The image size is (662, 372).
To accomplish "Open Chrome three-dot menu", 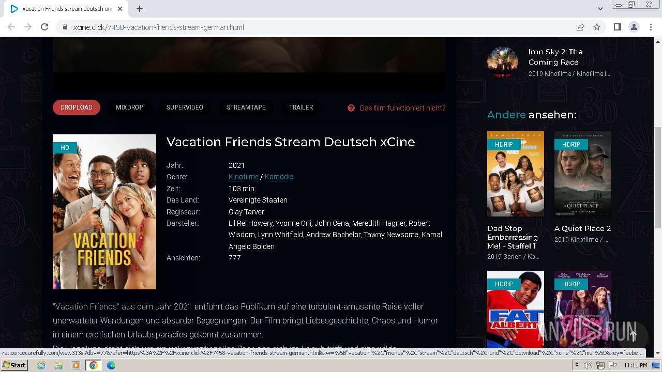I will (x=651, y=27).
